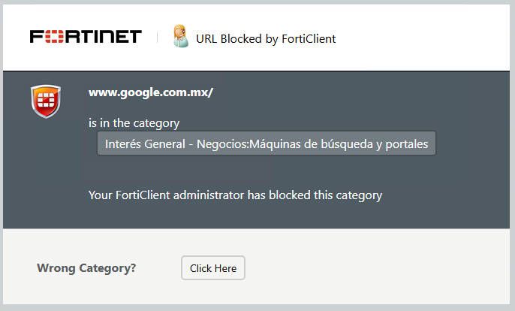Click the vertical divider next to Fortinet logo

(x=158, y=37)
